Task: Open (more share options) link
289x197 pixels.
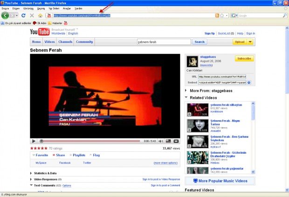Action: pos(165,163)
